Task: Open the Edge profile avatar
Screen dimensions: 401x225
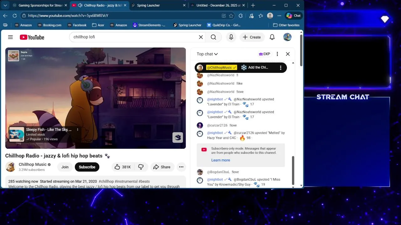Action: 270,16
